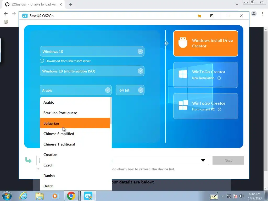Open the 64 bit architecture dropdown
Screen dimensions: 268x201
(x=141, y=90)
